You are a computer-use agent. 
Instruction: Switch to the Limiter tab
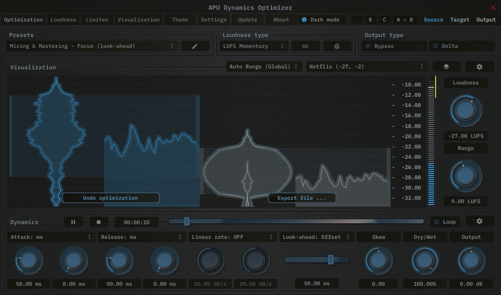(x=97, y=20)
